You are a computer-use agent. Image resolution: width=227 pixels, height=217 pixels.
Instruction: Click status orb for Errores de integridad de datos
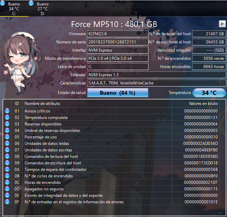[x=7, y=195]
